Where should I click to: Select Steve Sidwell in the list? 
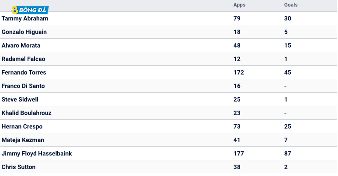(x=20, y=99)
